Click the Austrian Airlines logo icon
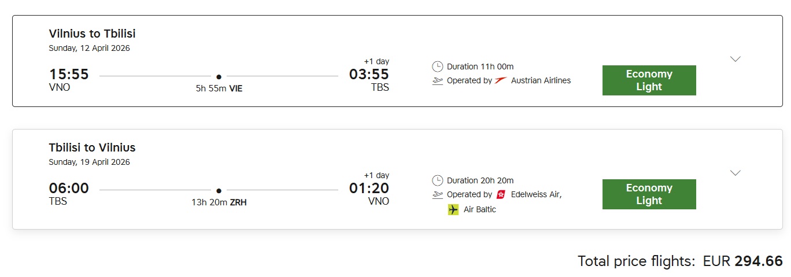The width and height of the screenshot is (791, 277). tap(501, 80)
